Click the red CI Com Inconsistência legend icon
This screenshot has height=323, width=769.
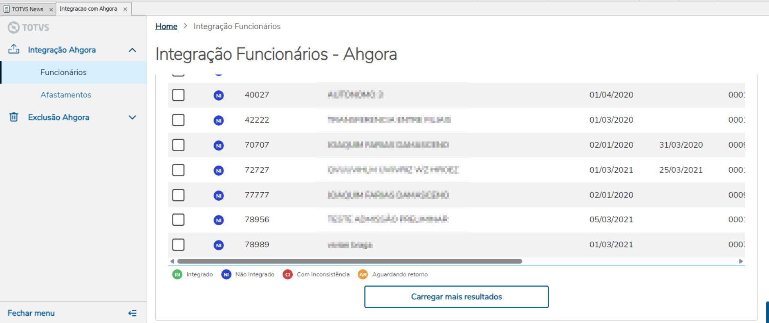tap(288, 274)
